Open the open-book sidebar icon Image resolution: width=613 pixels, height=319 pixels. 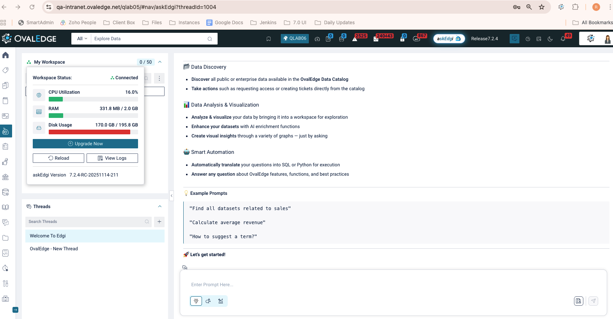pyautogui.click(x=5, y=207)
